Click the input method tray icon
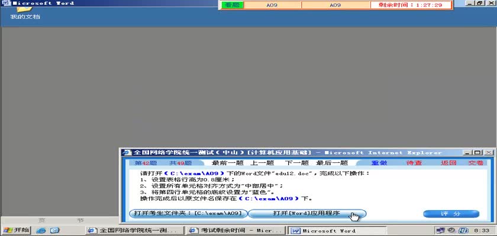The height and width of the screenshot is (236, 497). (x=464, y=230)
